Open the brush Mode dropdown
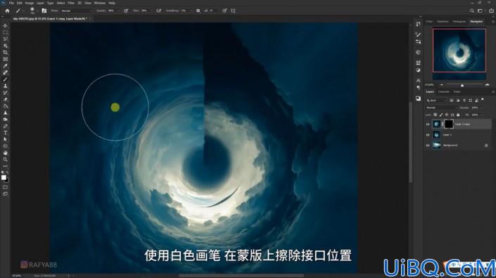Image resolution: width=496 pixels, height=278 pixels. point(76,11)
